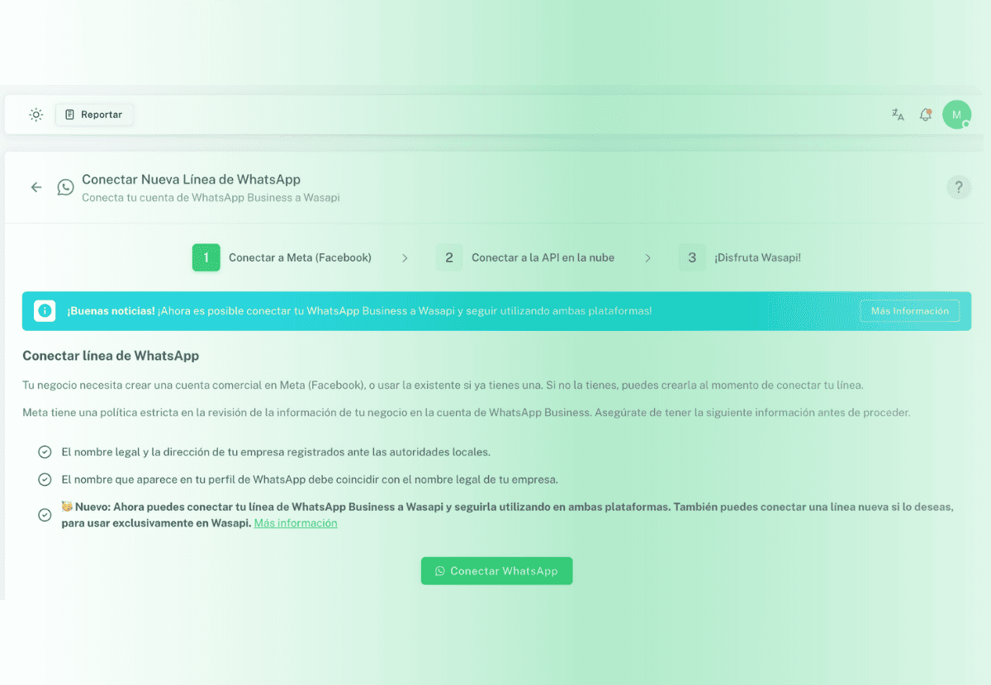Open the notifications bell
Image resolution: width=991 pixels, height=685 pixels.
tap(926, 115)
